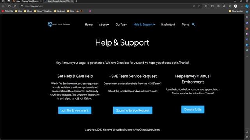Screen dimensions: 250x140
Task: Click the Proxmox favicon bookmark in favorites bar
Action: point(82,11)
